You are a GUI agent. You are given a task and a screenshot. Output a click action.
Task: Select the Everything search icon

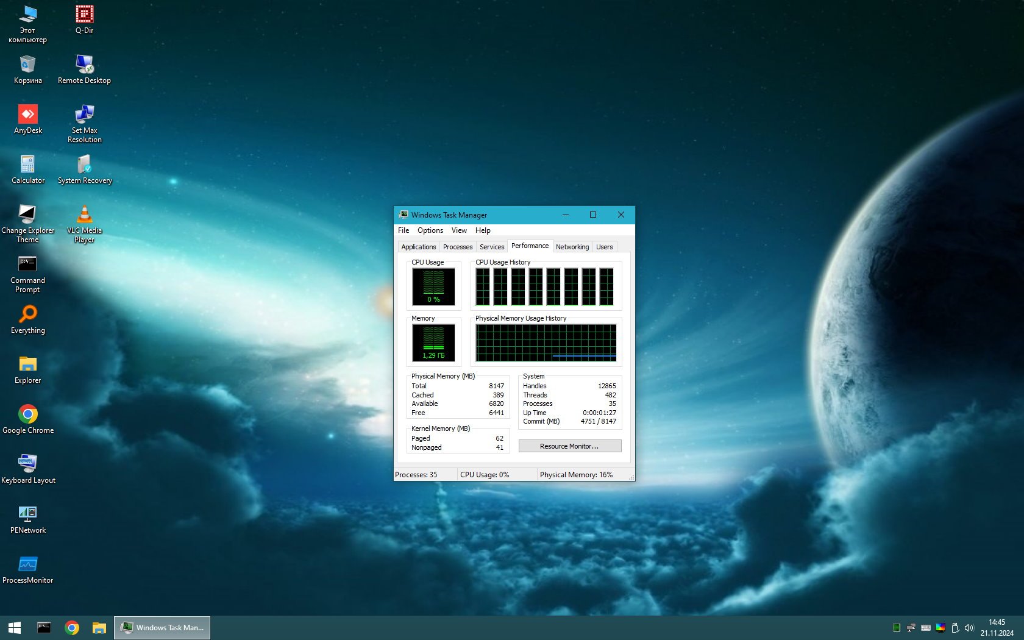[x=28, y=315]
